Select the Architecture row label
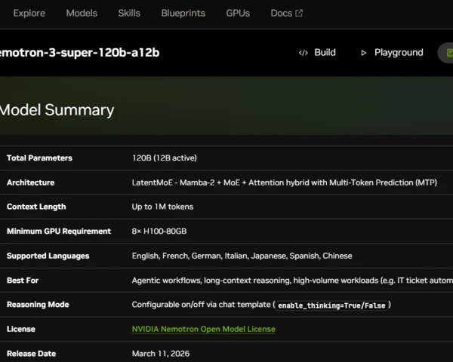This screenshot has width=453, height=362. 30,183
